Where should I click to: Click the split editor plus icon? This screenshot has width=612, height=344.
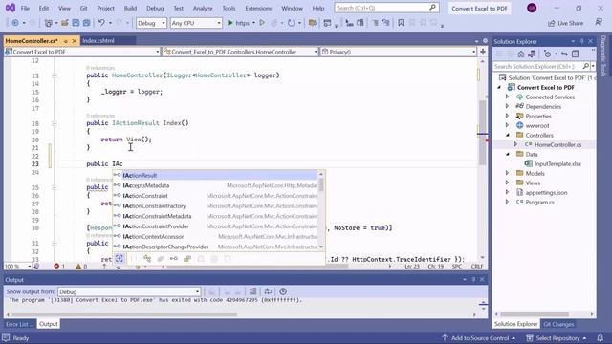point(483,52)
